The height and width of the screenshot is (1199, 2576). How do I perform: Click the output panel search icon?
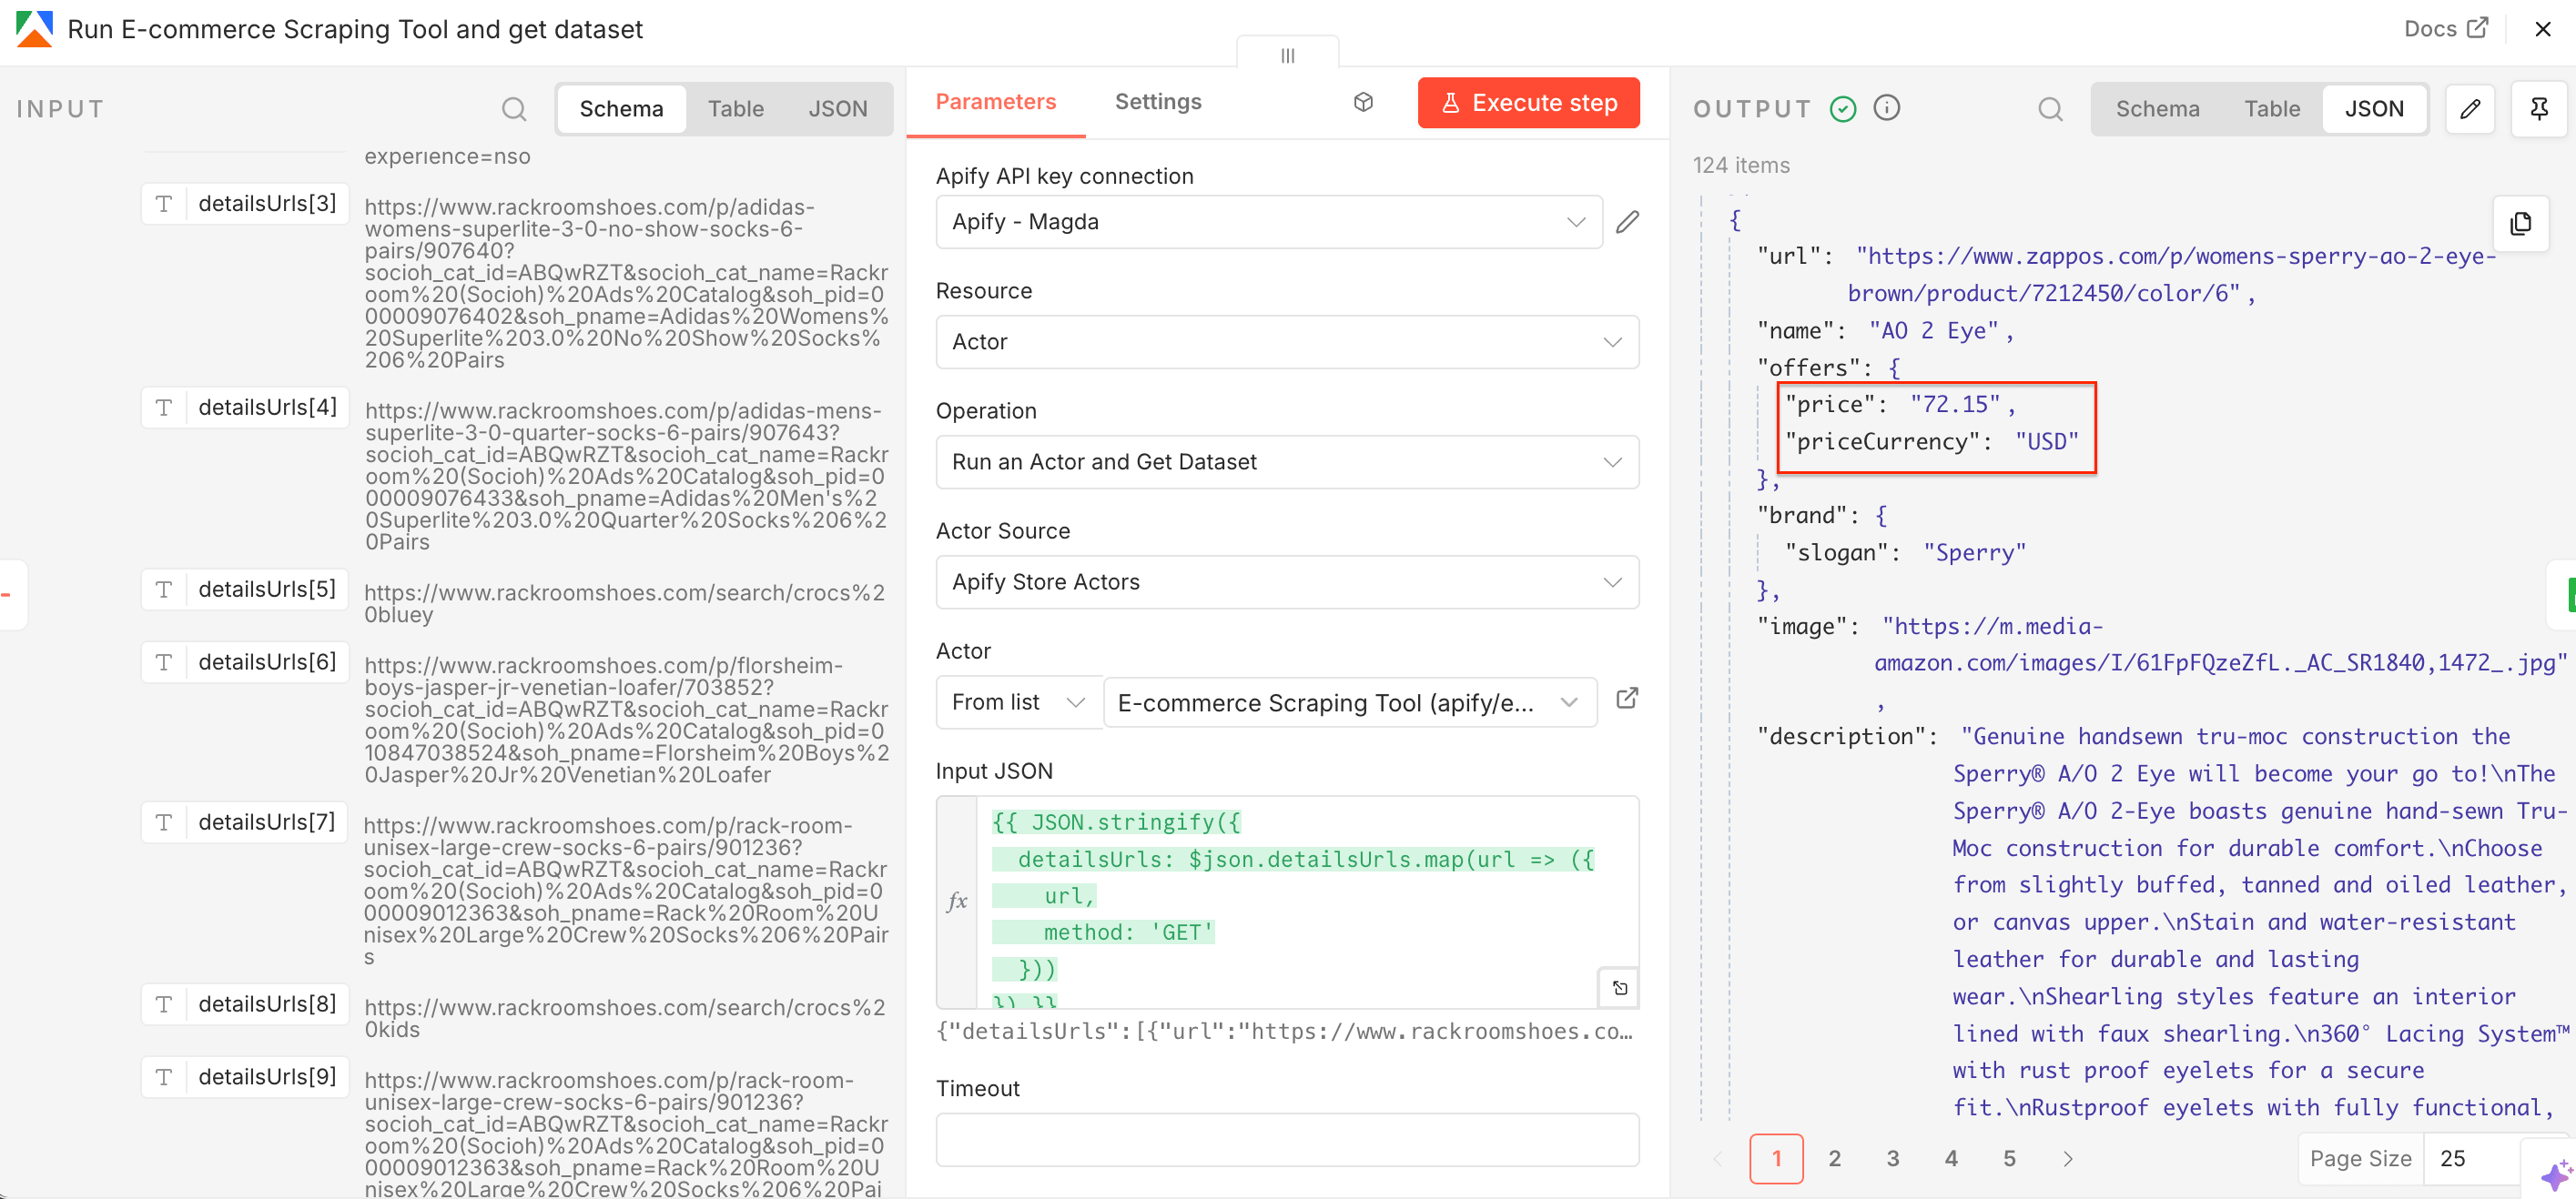tap(2049, 109)
